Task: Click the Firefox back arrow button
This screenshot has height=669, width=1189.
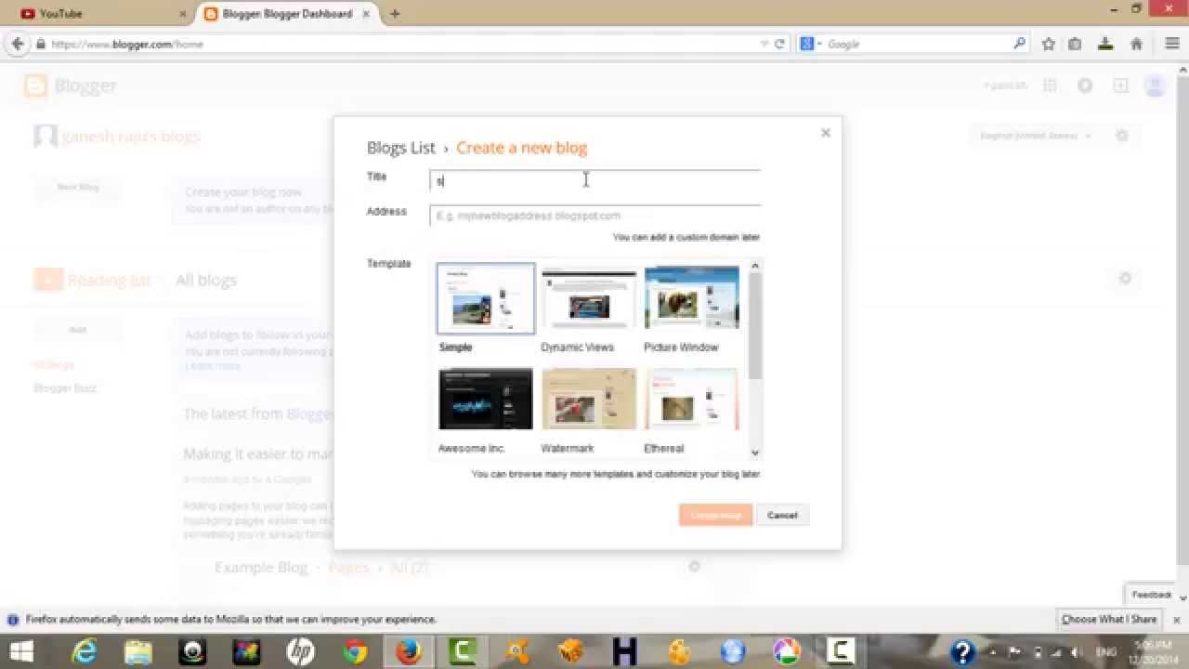Action: click(x=18, y=44)
